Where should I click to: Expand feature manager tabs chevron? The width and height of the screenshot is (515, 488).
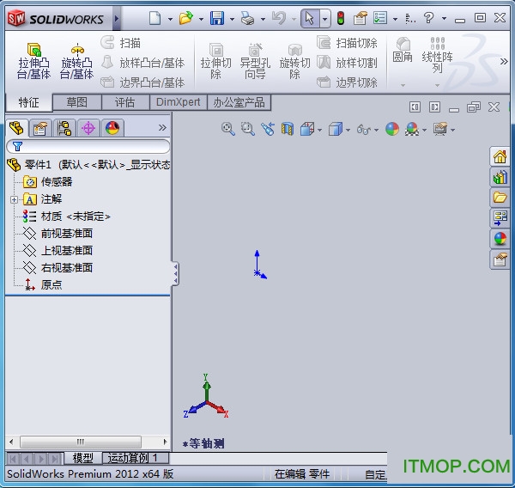tap(162, 128)
